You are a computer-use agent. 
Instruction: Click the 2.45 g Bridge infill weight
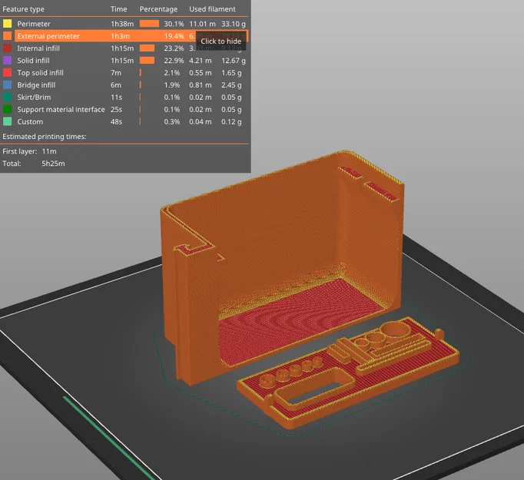click(231, 84)
